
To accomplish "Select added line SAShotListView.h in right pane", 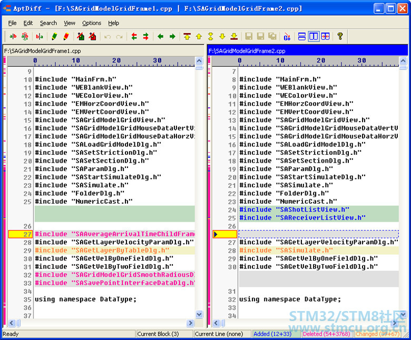I will point(319,209).
